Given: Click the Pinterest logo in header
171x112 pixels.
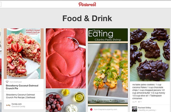Looking at the screenshot, I should (x=87, y=4).
